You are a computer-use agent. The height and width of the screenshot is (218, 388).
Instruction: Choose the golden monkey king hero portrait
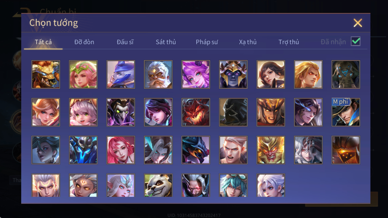(271, 150)
